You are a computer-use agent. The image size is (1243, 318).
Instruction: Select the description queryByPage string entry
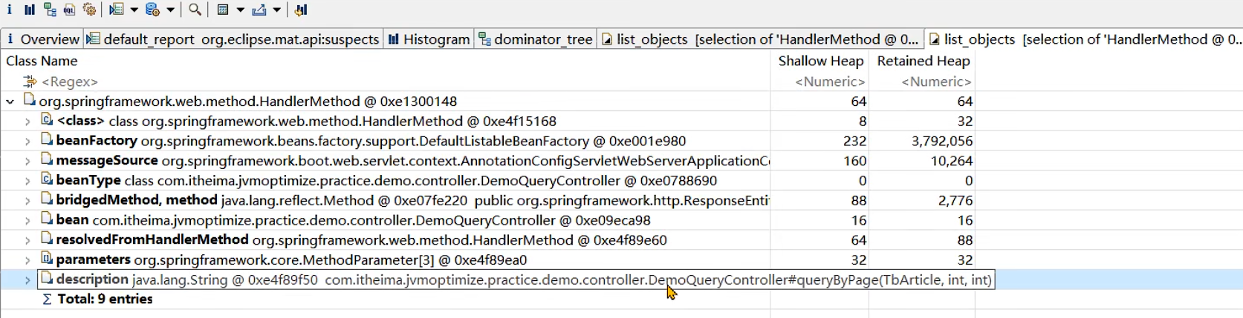pos(524,280)
